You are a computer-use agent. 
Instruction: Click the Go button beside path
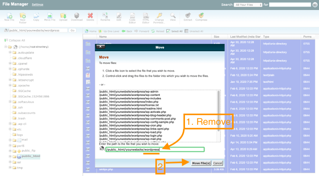[x=73, y=30]
